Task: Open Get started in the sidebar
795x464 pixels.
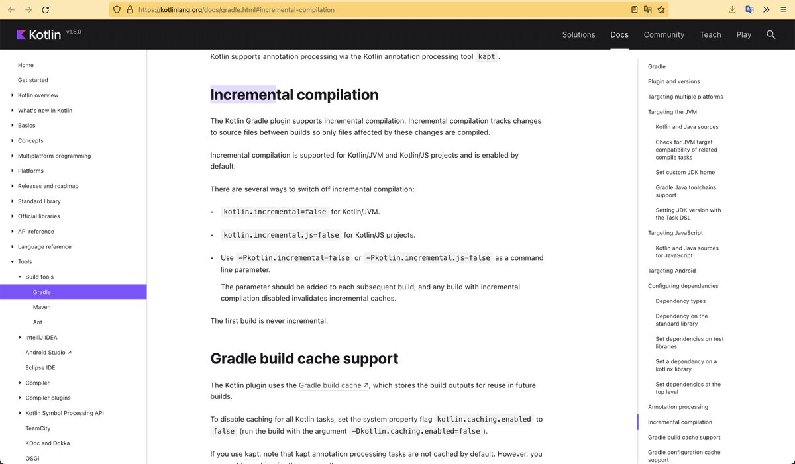Action: tap(33, 80)
